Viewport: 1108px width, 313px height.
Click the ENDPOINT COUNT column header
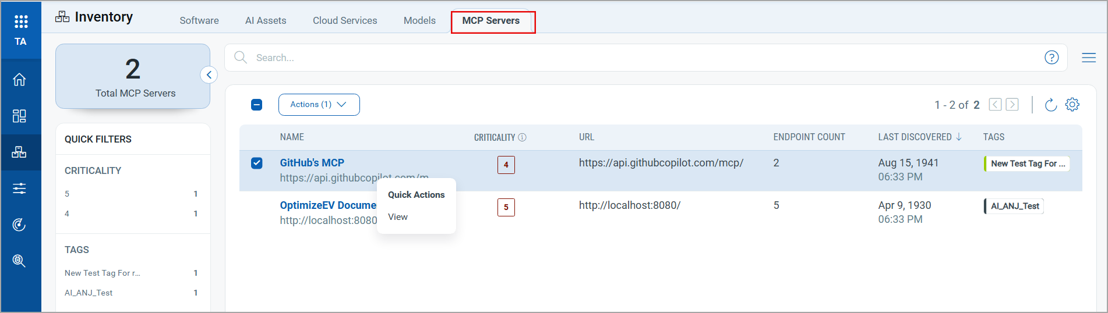coord(809,137)
